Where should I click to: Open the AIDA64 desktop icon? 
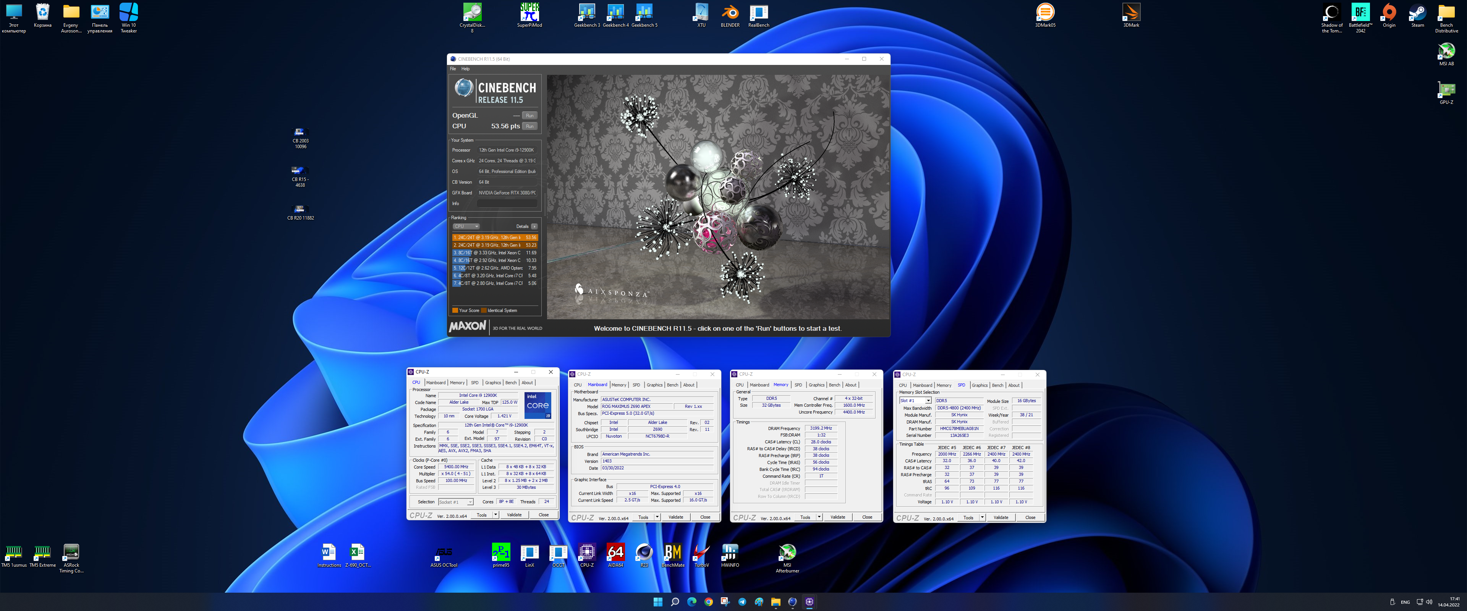click(x=615, y=555)
